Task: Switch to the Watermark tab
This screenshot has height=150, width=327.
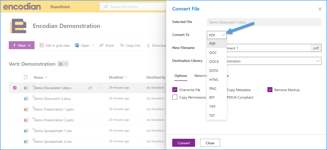Action: click(200, 76)
